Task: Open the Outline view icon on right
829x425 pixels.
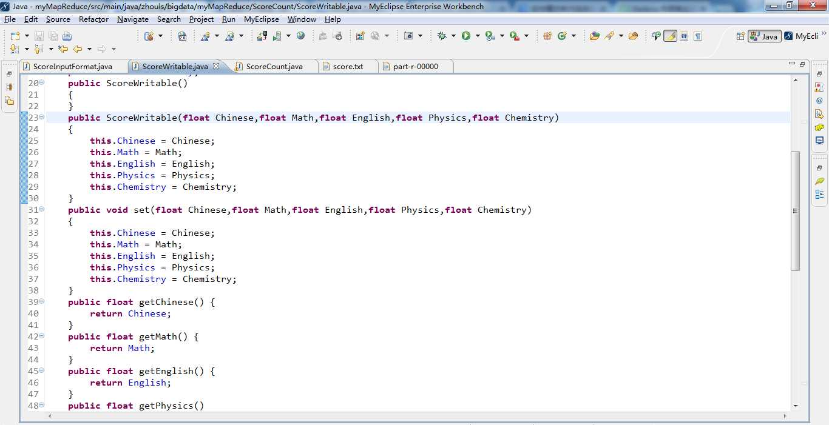Action: tap(819, 194)
